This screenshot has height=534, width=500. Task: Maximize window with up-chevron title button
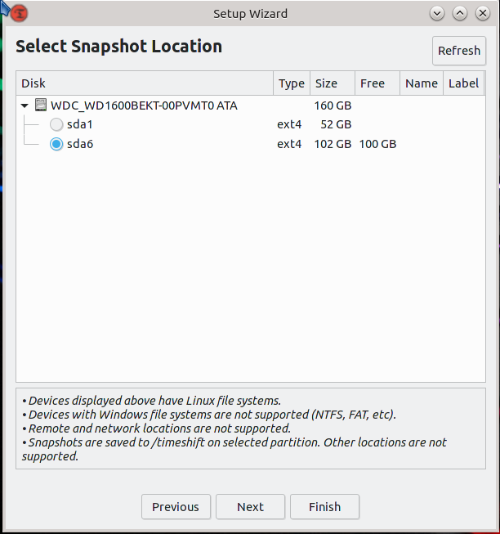(460, 14)
